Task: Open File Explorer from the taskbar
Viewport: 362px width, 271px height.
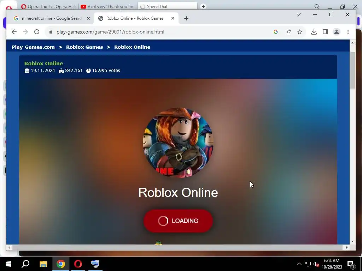Action: [43, 264]
